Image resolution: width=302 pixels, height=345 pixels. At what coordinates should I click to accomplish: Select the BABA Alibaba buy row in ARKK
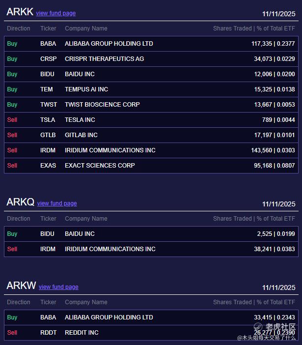(151, 44)
